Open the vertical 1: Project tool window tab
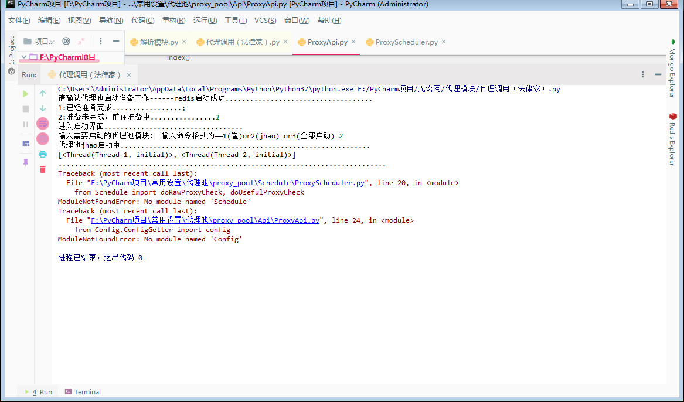This screenshot has height=402, width=684. (x=12, y=50)
